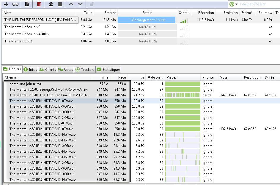The image size is (280, 185).
Task: Click health bars of Season 4 480p torrent
Action: point(184,35)
